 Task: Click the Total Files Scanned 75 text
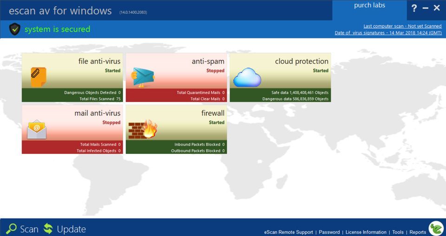click(100, 99)
